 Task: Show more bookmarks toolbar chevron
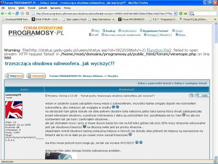(215, 19)
